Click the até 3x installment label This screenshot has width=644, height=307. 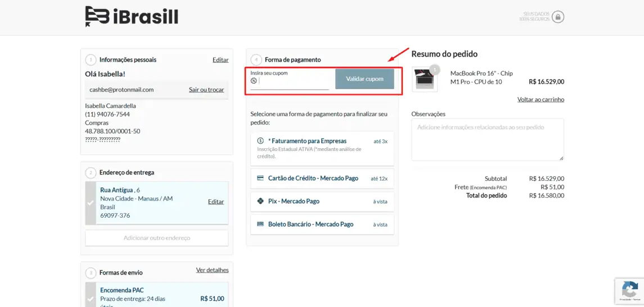pos(380,141)
